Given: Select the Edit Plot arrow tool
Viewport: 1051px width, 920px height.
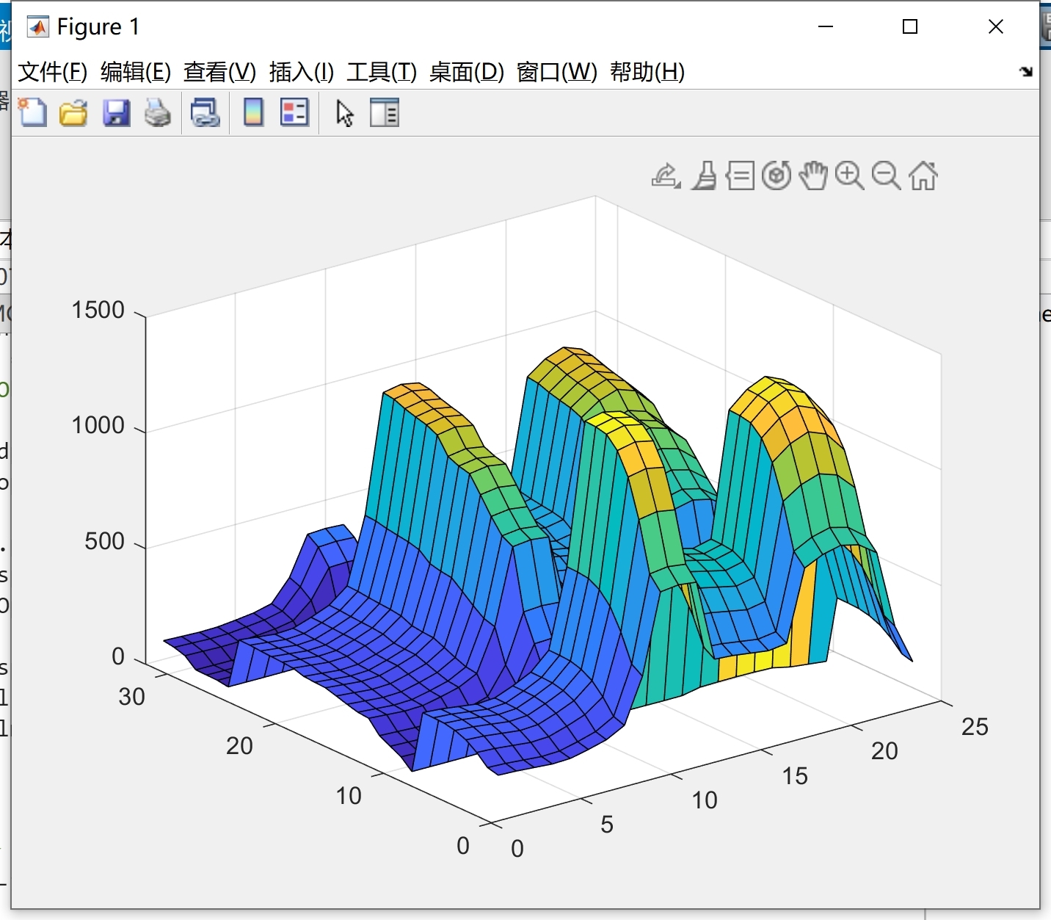Looking at the screenshot, I should point(344,114).
